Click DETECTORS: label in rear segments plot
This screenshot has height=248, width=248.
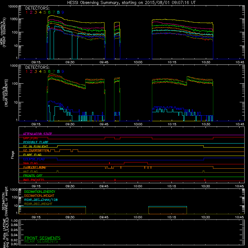pyautogui.click(x=37, y=67)
